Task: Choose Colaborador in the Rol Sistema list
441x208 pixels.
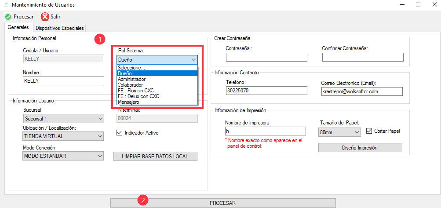Action: pyautogui.click(x=131, y=85)
